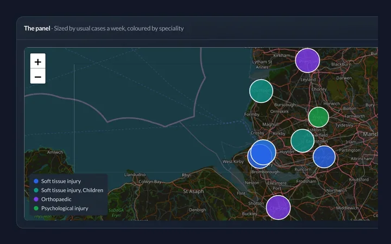Image resolution: width=391 pixels, height=244 pixels.
Task: Click the Leyland map label
Action: 308,80
